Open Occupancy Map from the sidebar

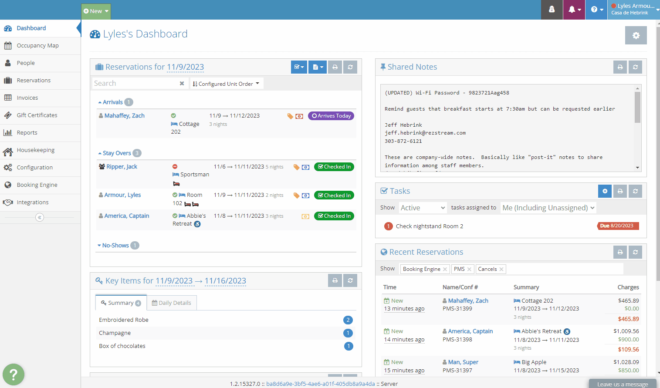tap(37, 46)
